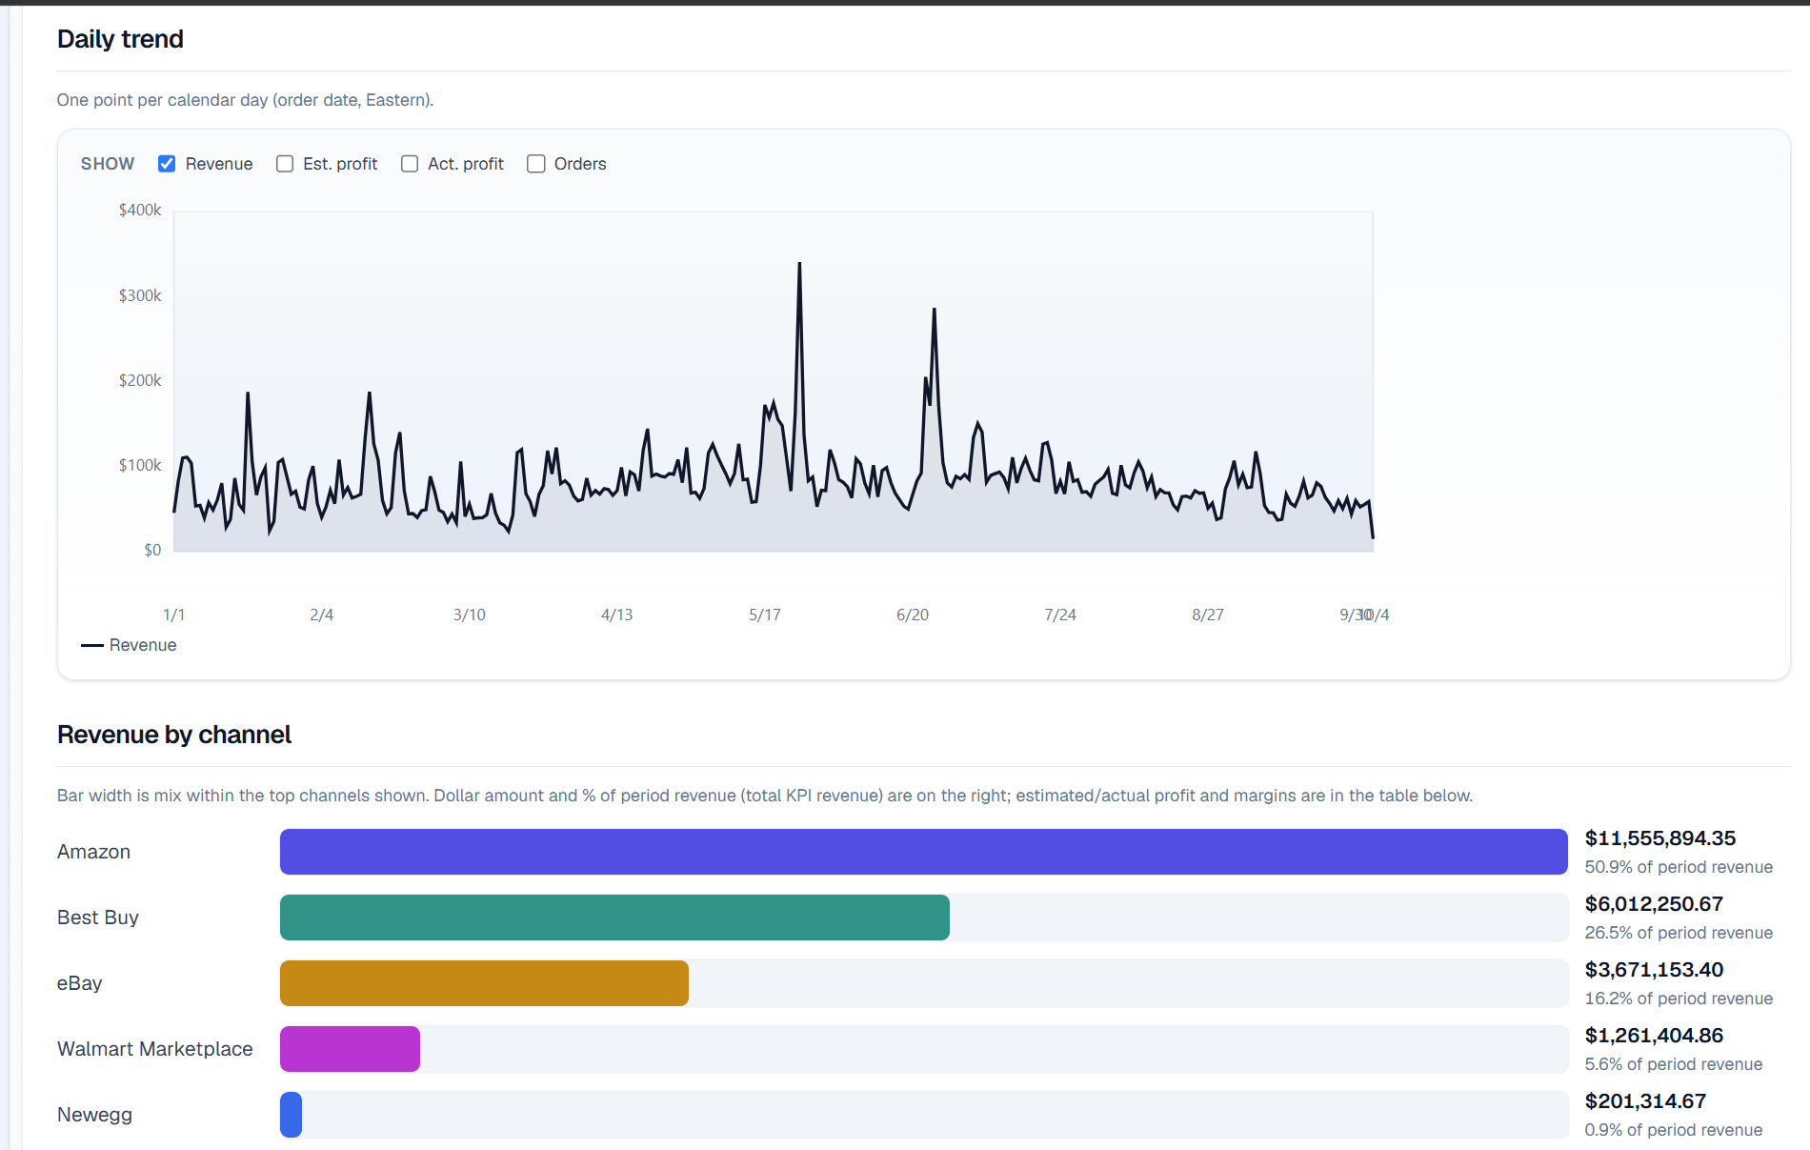Click the 7/24 x-axis date label
Image resolution: width=1810 pixels, height=1150 pixels.
pyautogui.click(x=1060, y=615)
